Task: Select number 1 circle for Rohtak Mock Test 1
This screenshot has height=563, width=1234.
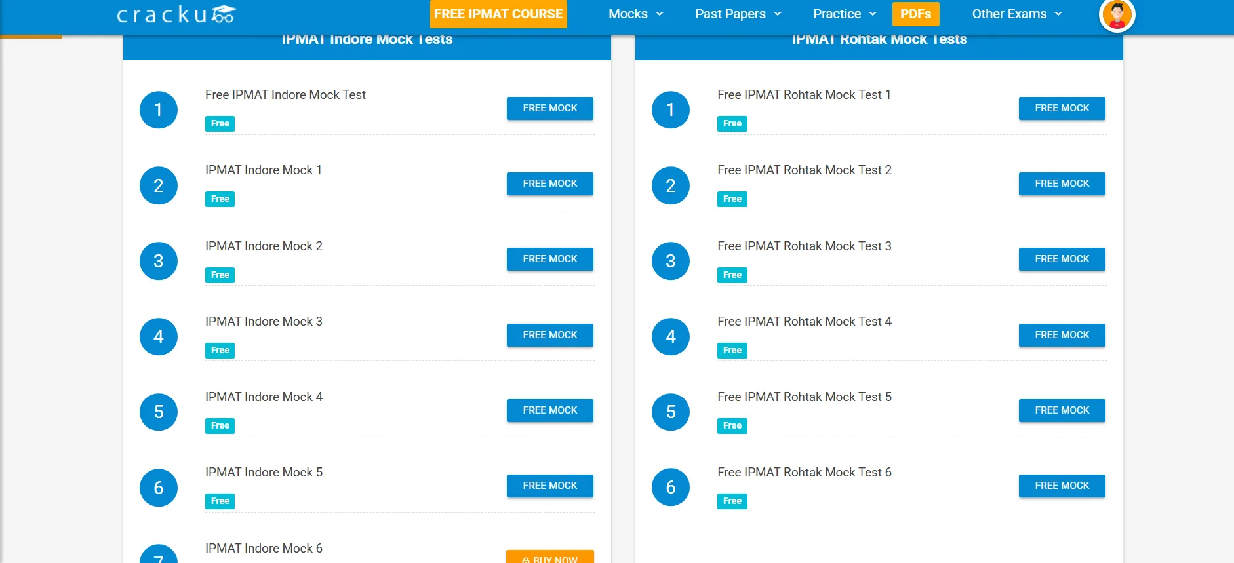Action: pyautogui.click(x=671, y=109)
